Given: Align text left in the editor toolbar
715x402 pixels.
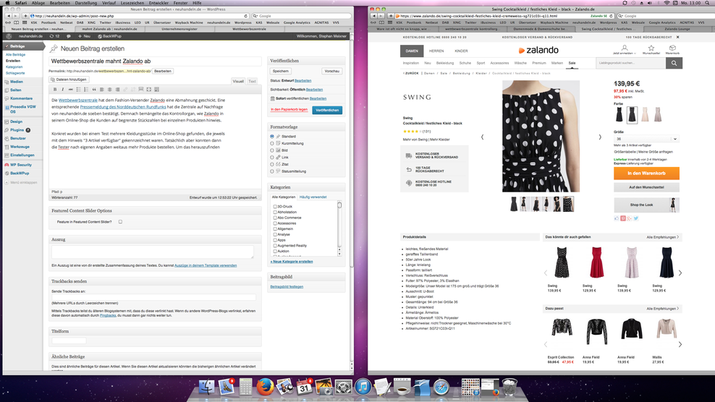Looking at the screenshot, I should click(102, 90).
